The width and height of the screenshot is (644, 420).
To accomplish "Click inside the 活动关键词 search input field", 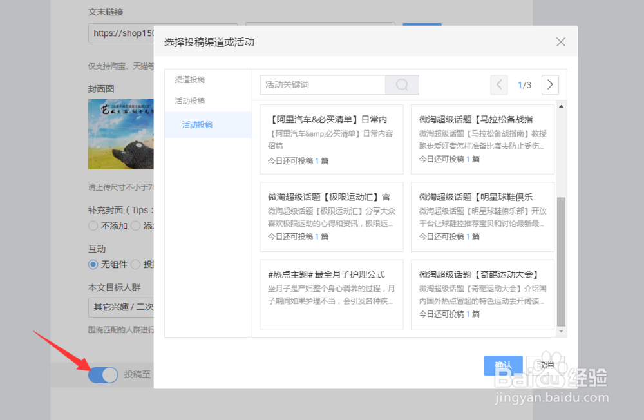I will click(x=322, y=84).
